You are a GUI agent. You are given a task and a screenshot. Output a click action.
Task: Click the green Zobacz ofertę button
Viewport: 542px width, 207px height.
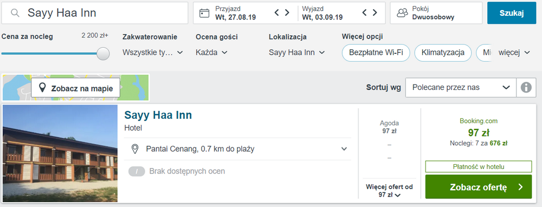[x=479, y=187]
